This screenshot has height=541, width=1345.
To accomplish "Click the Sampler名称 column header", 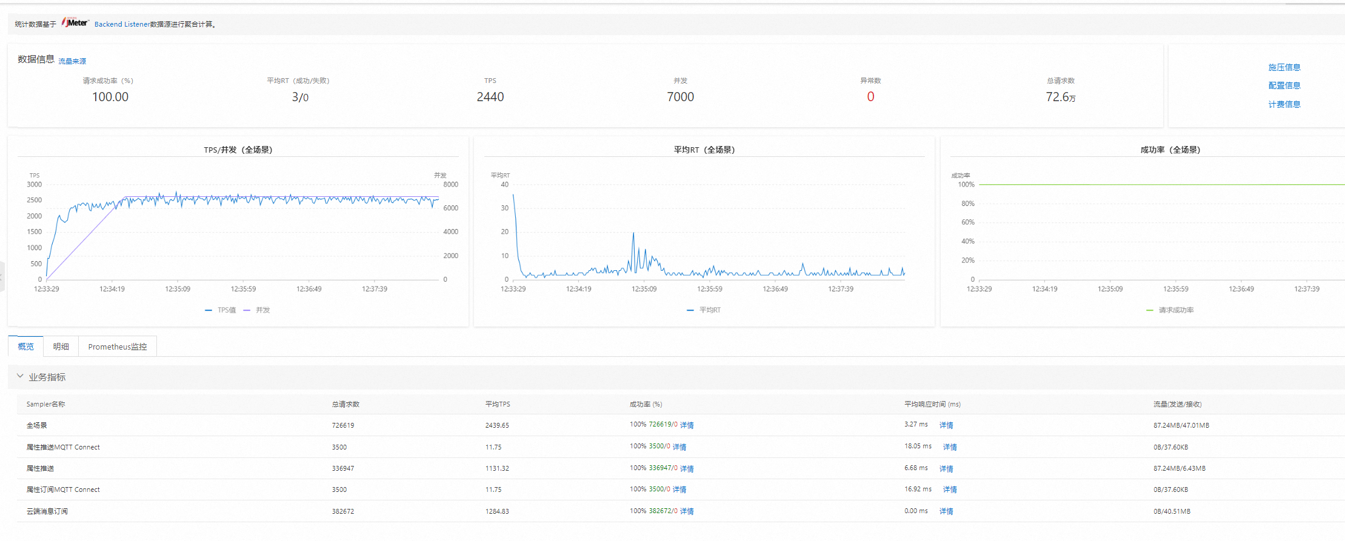I will tap(45, 404).
